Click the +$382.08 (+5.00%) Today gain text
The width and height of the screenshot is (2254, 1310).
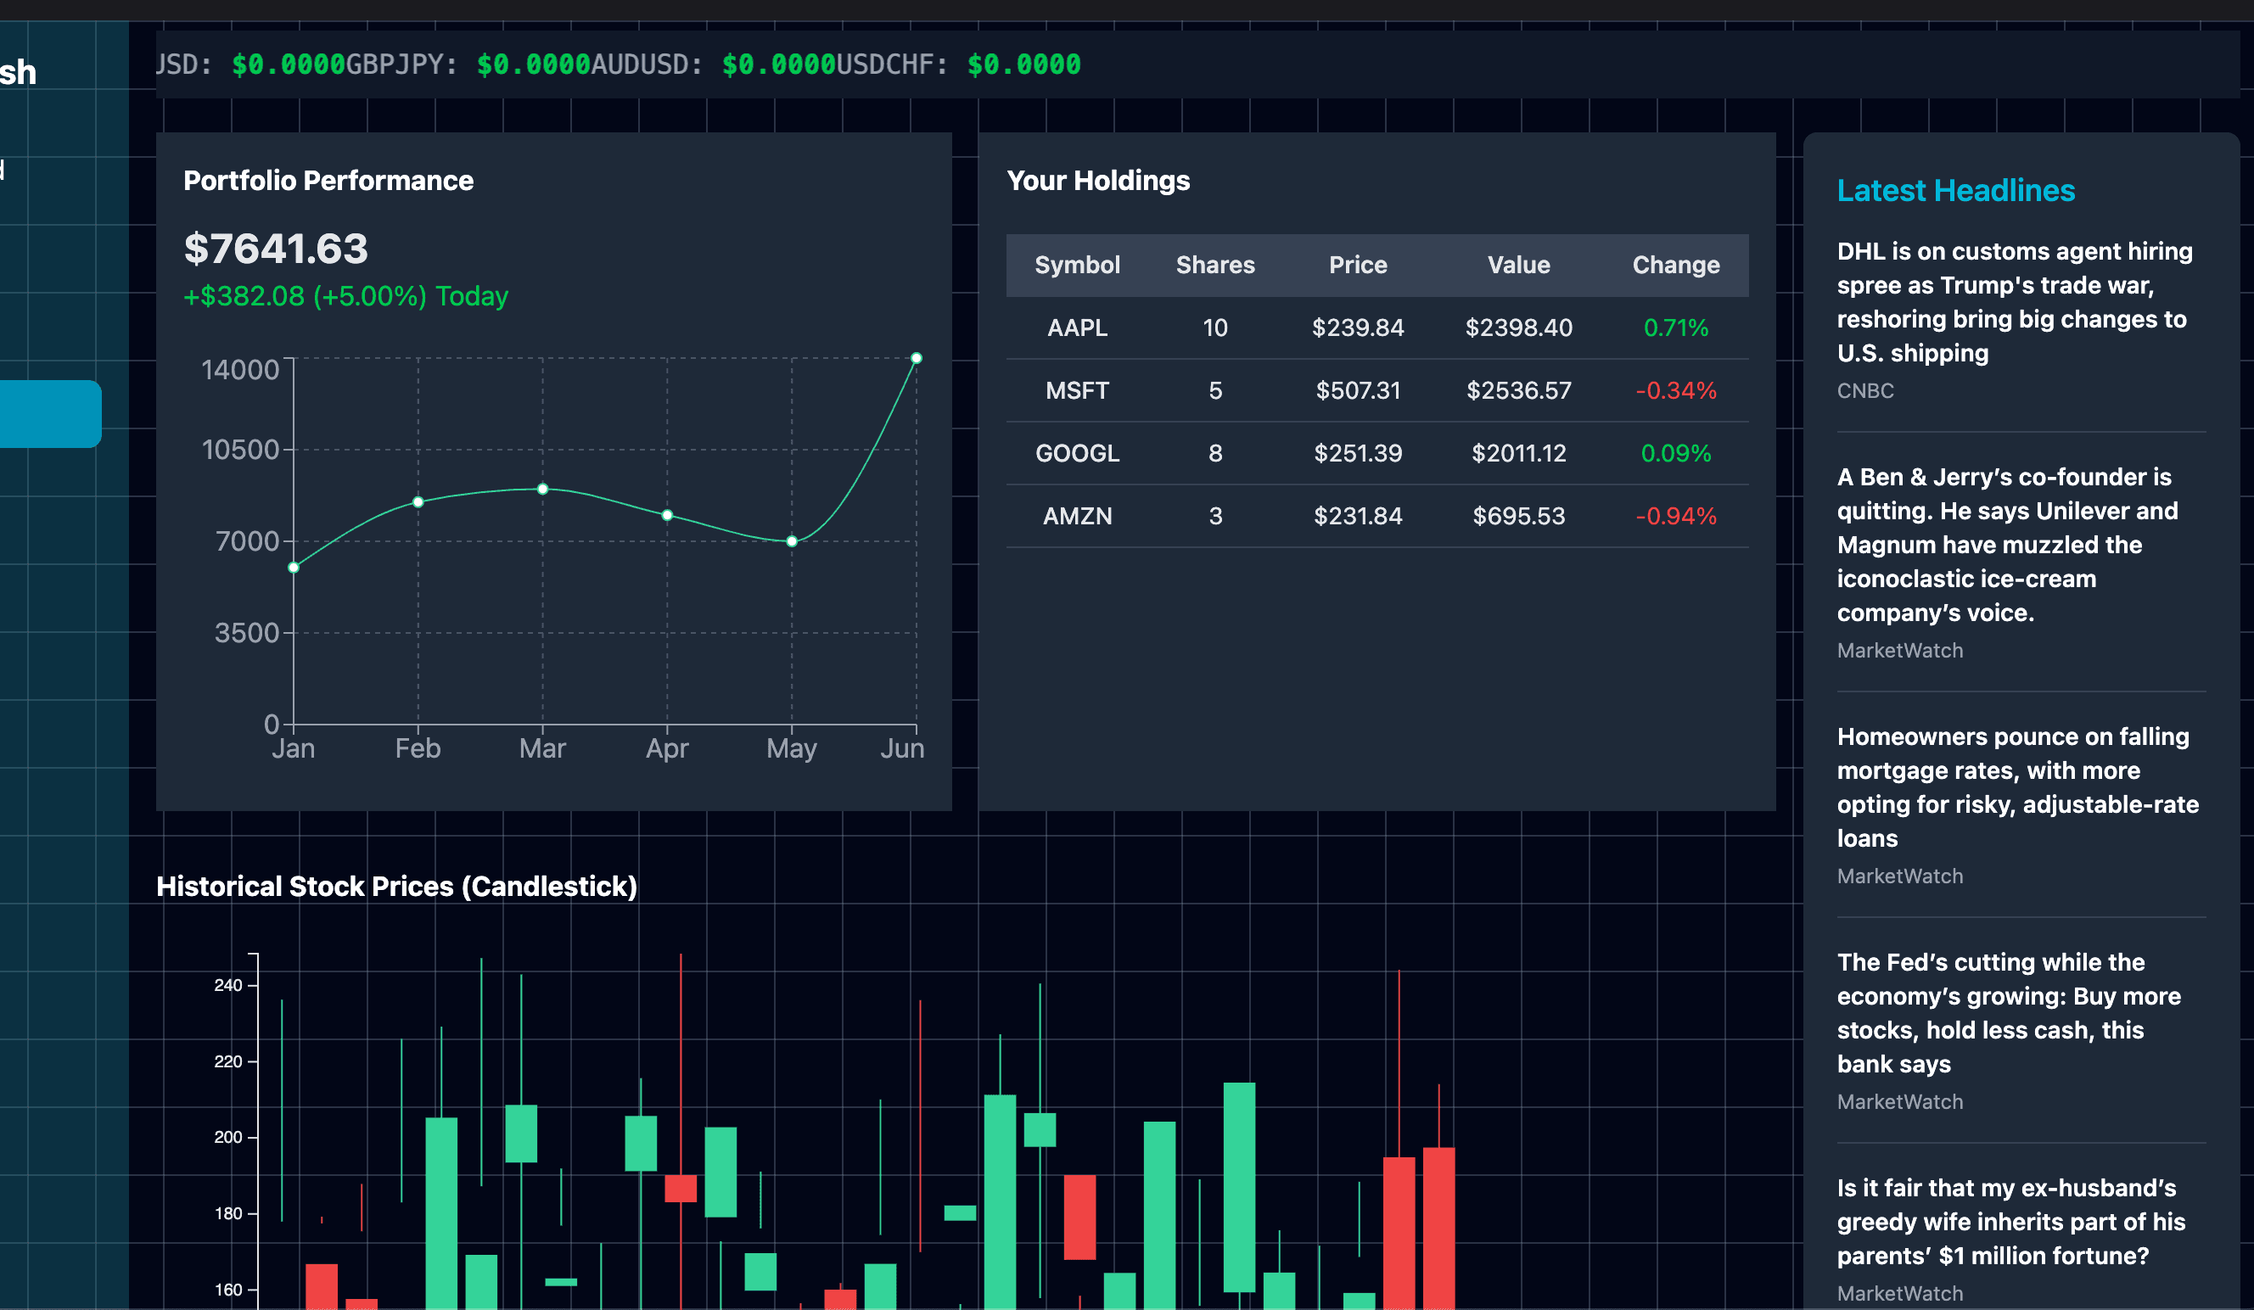345,296
